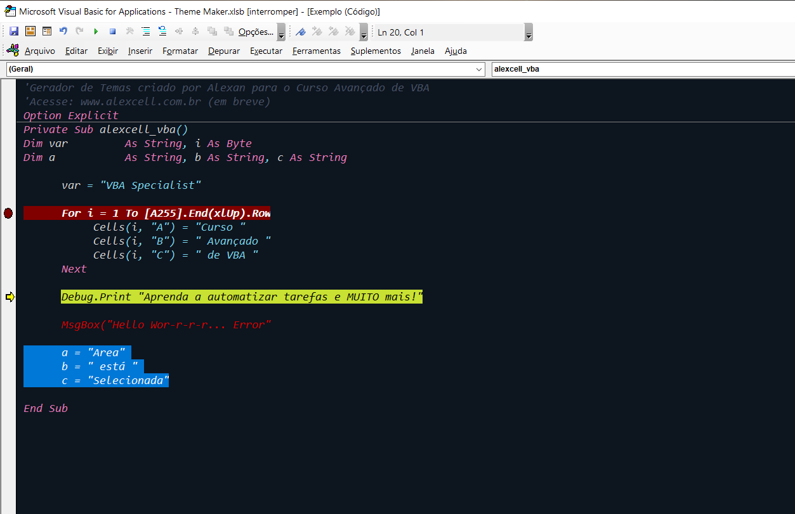Click the third greyed-out toolbar icon
Viewport: 795px width, 514px height.
212,31
